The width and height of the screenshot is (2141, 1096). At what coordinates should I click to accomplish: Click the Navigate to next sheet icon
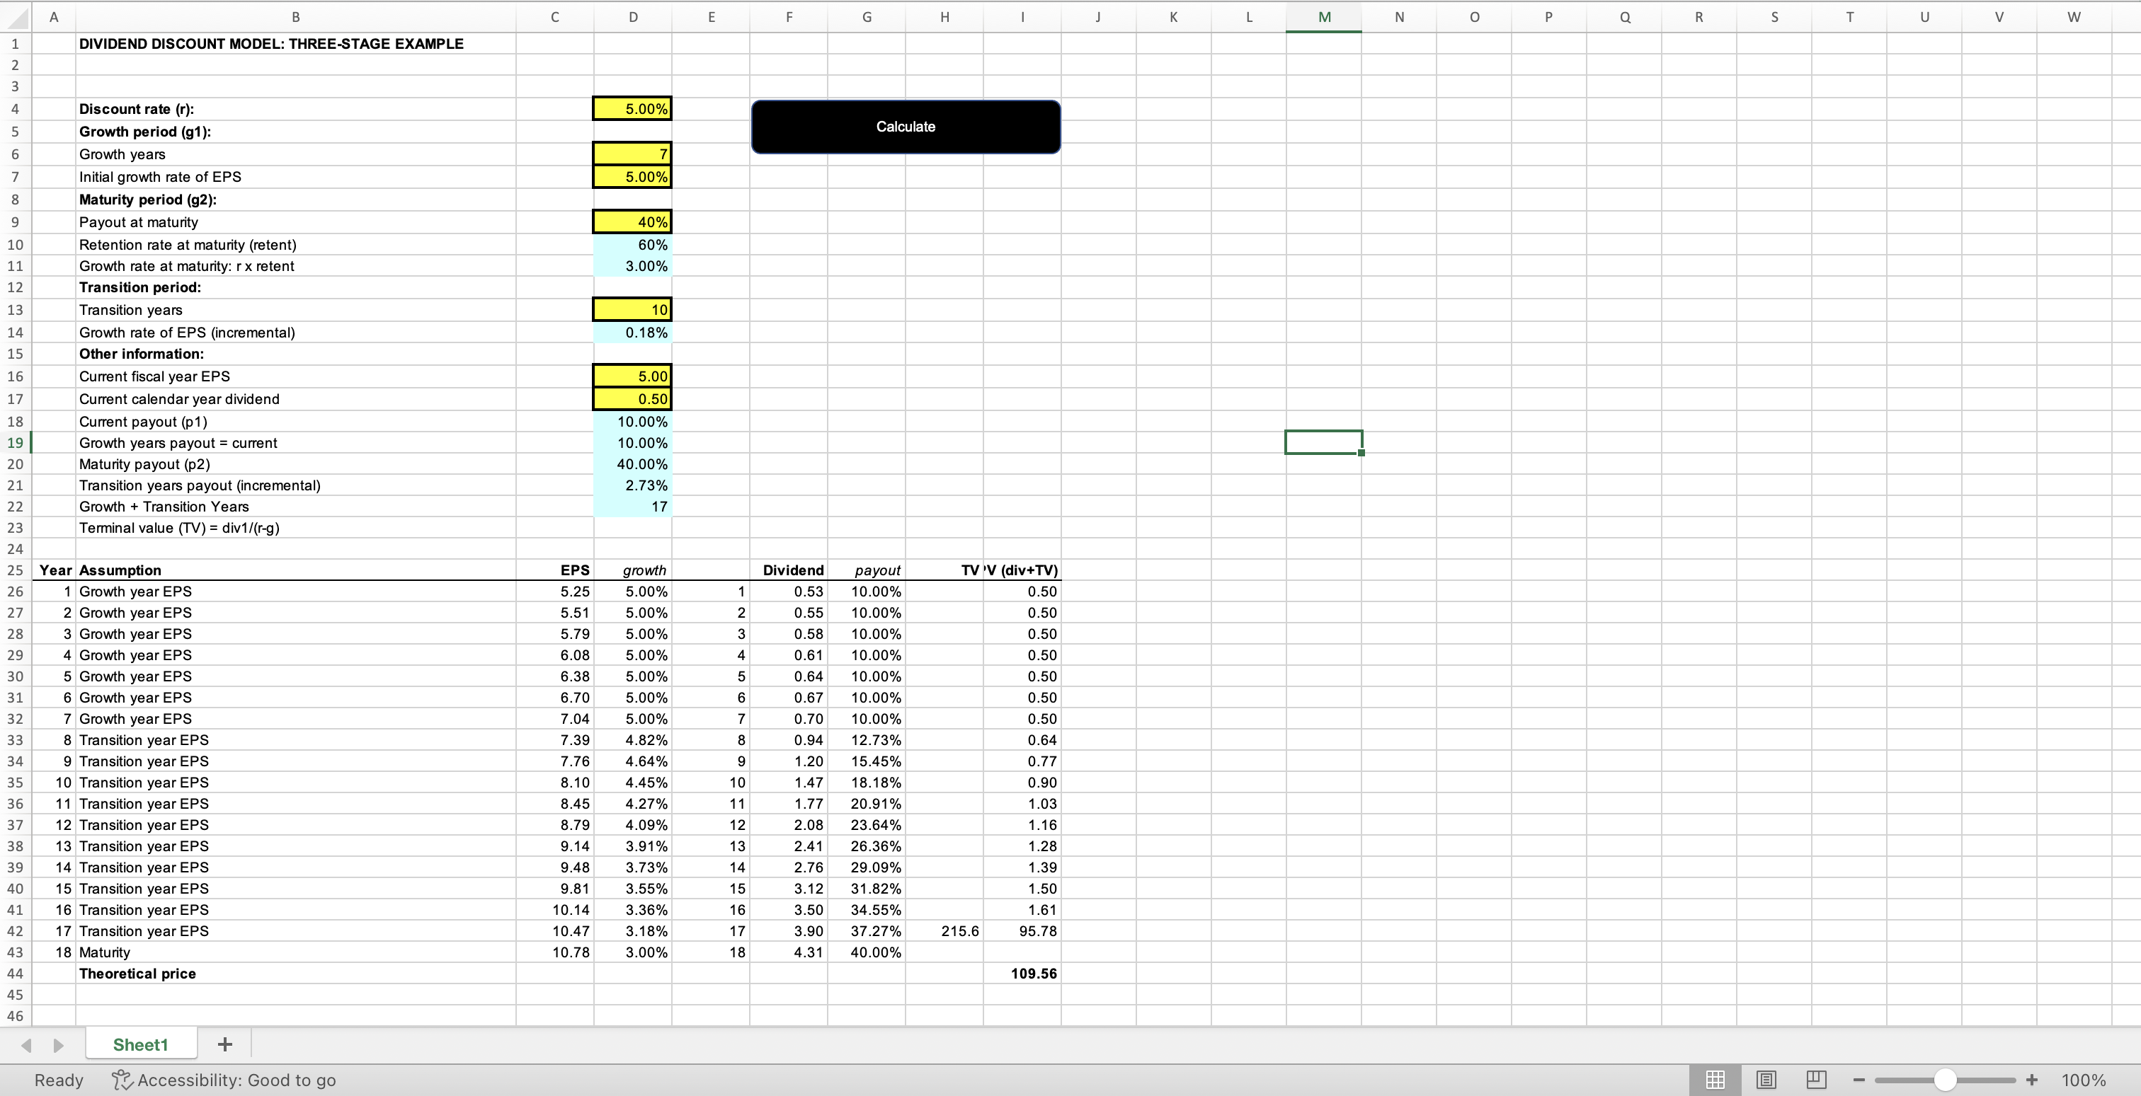click(57, 1044)
